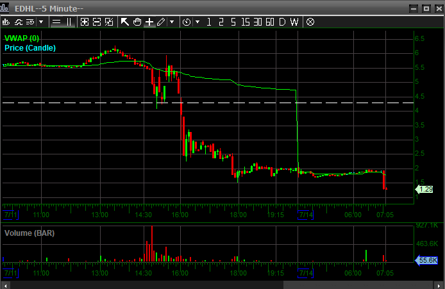Expand the dropdown beside the settings icon

pos(41,22)
